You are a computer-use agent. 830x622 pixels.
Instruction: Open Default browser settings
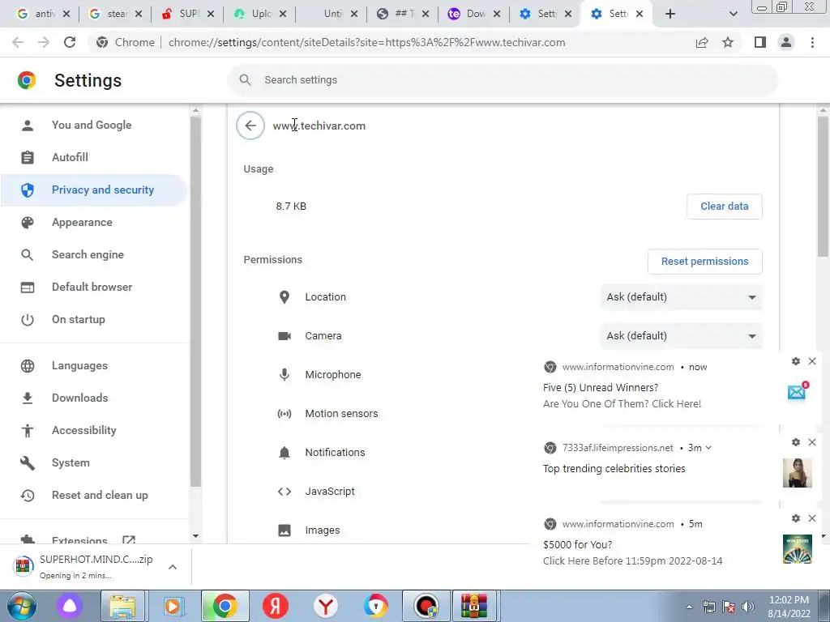pos(92,287)
